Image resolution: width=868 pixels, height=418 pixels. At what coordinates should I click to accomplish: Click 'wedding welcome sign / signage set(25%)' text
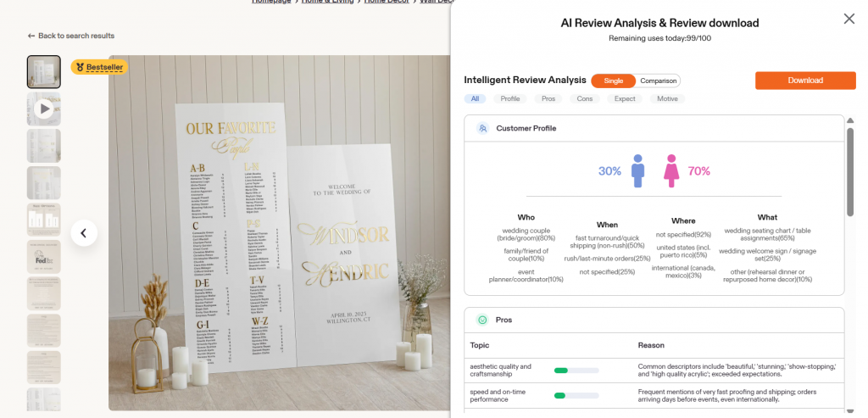pos(767,254)
